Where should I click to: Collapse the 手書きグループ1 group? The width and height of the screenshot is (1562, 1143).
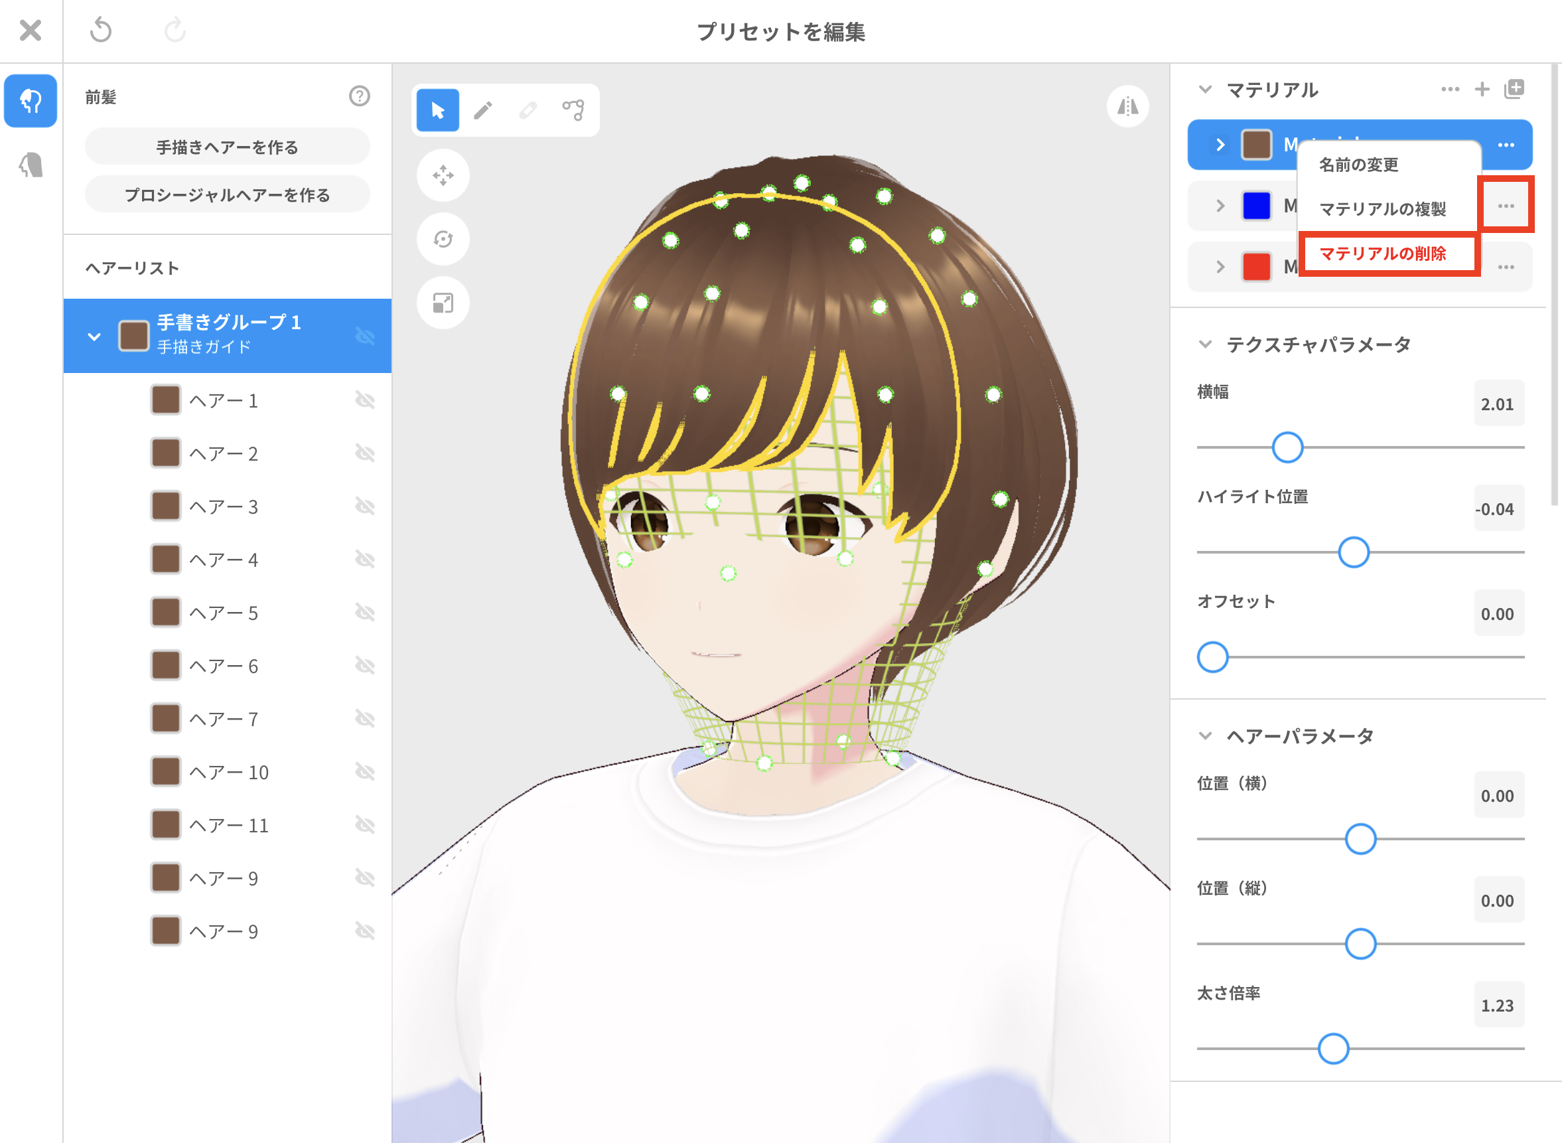pos(94,337)
